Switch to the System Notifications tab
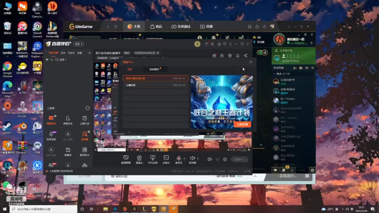The width and height of the screenshot is (379, 213). point(154,69)
